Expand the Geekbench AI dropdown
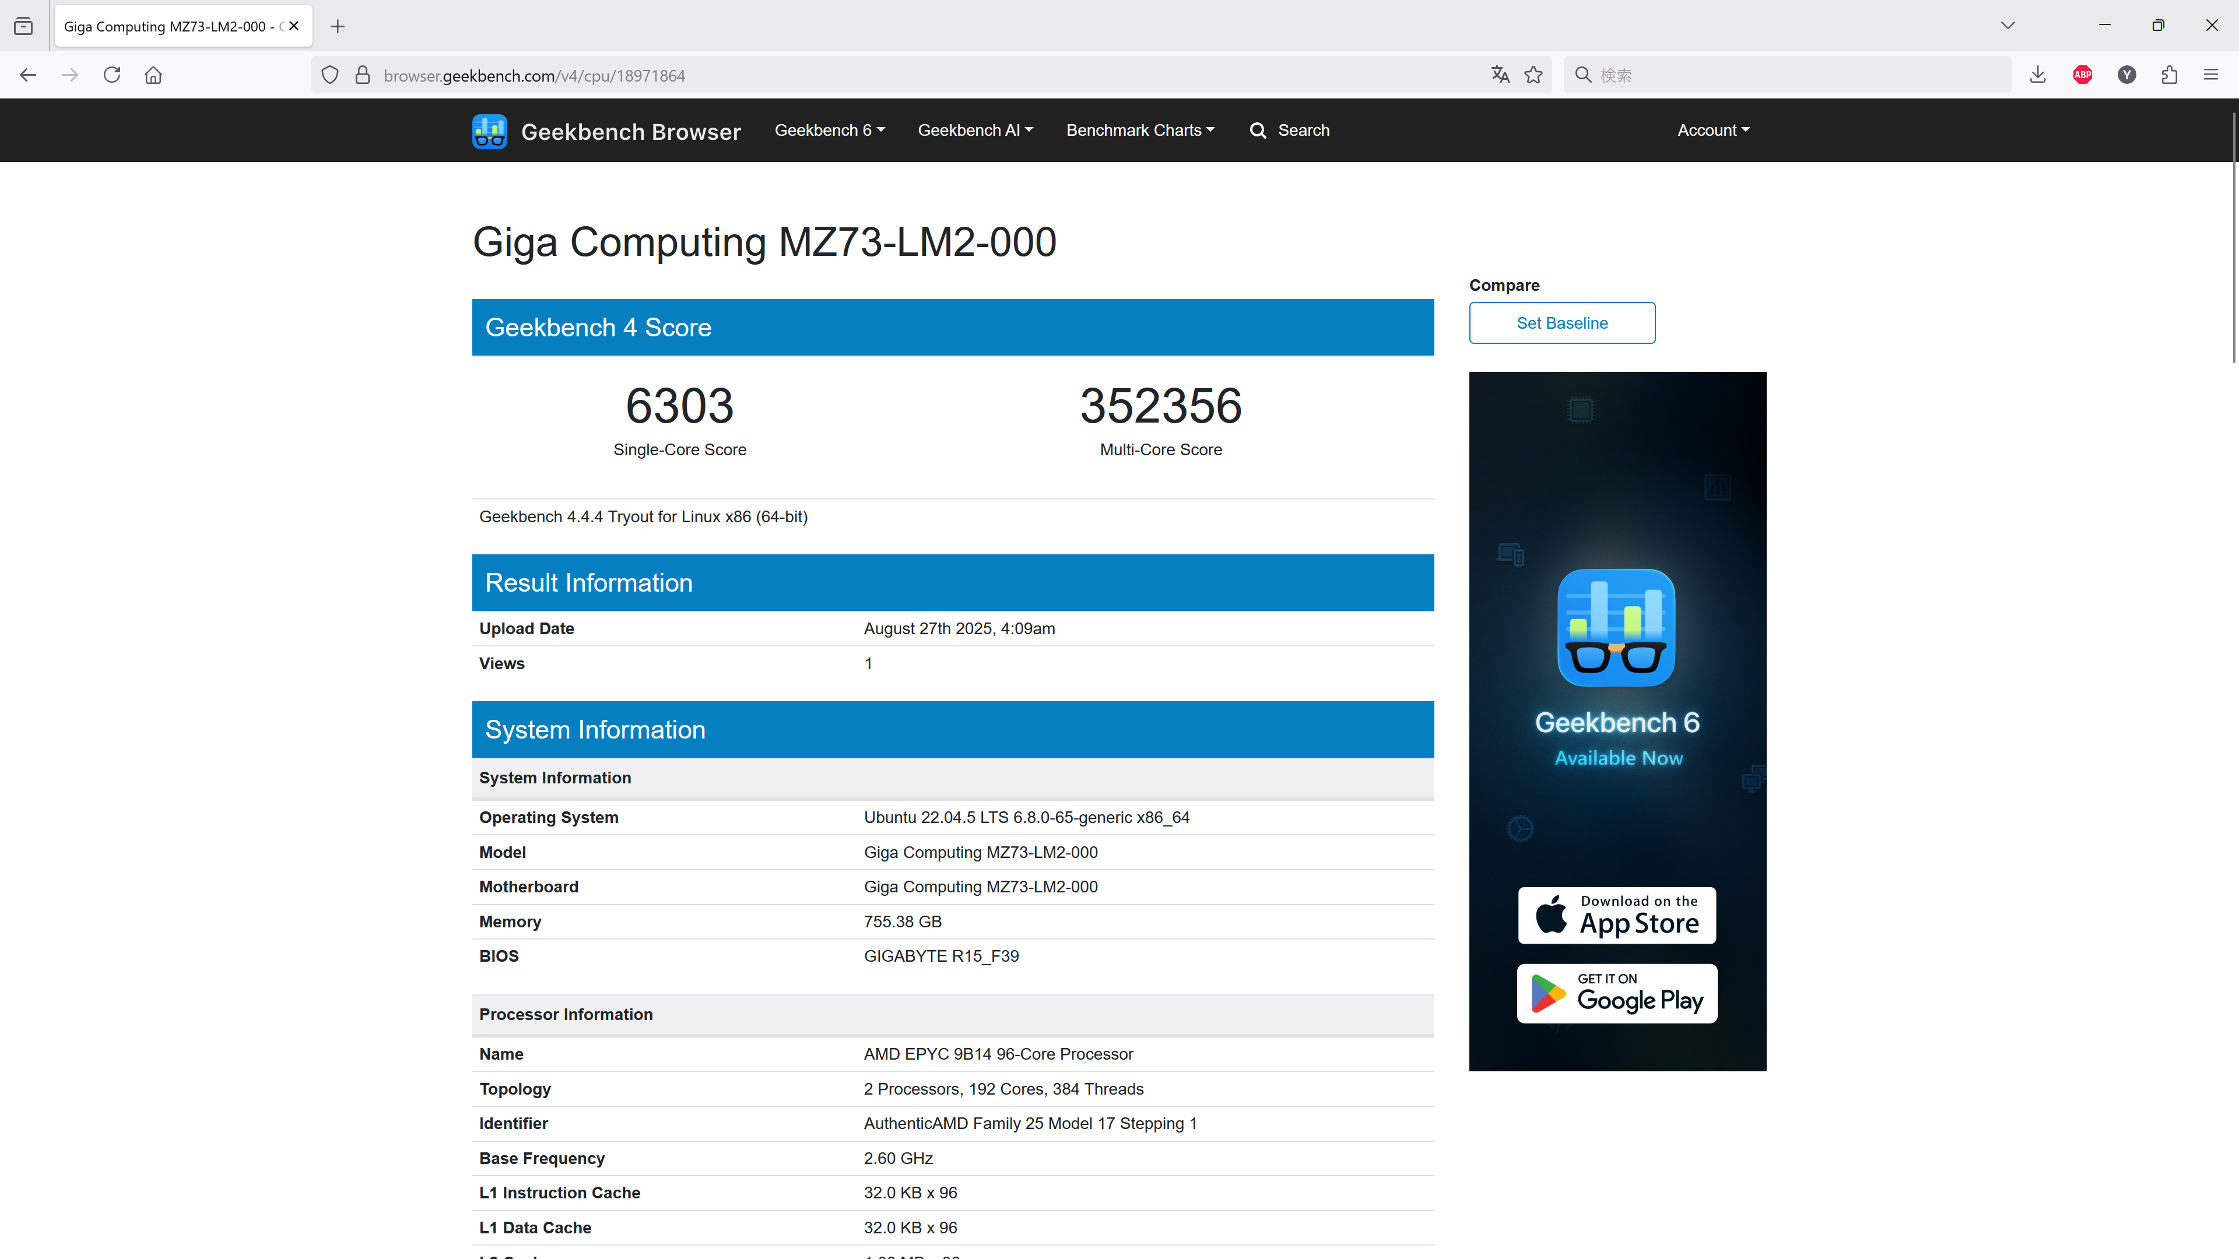The image size is (2239, 1259). click(x=975, y=131)
